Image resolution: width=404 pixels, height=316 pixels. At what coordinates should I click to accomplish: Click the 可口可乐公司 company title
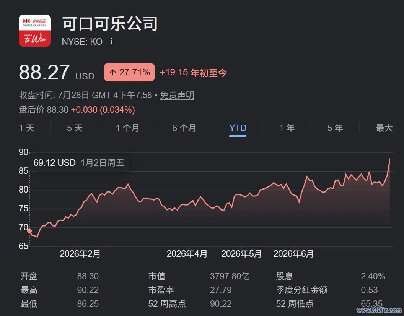[x=110, y=24]
